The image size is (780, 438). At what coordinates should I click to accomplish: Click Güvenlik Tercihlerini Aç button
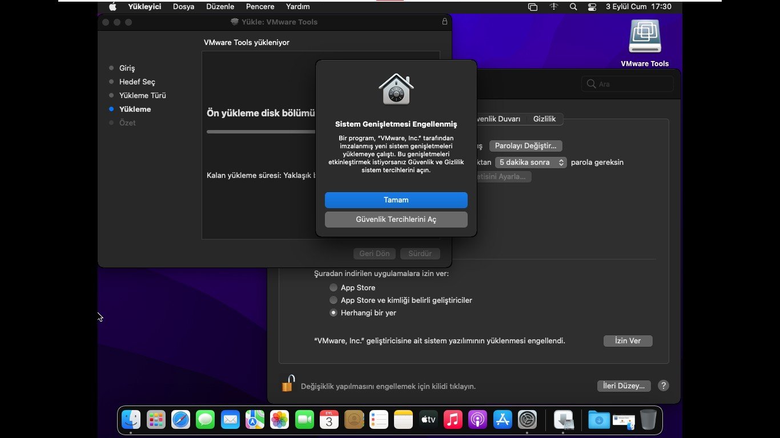click(396, 220)
